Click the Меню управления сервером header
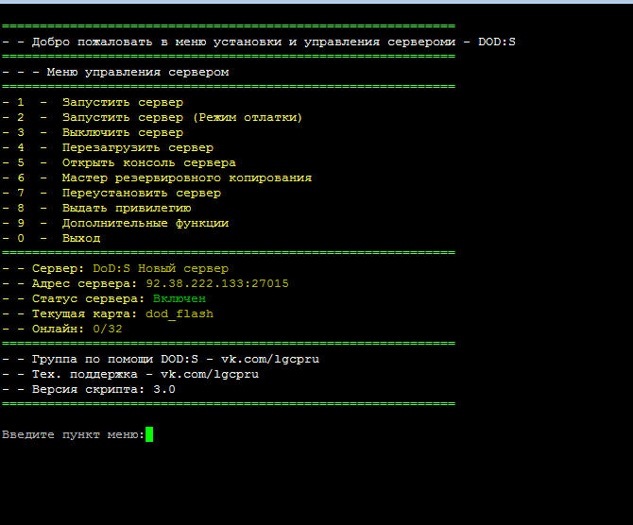Viewport: 633px width, 525px height. coord(137,72)
